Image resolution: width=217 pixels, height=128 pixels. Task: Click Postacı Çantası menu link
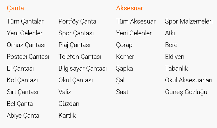[28, 57]
